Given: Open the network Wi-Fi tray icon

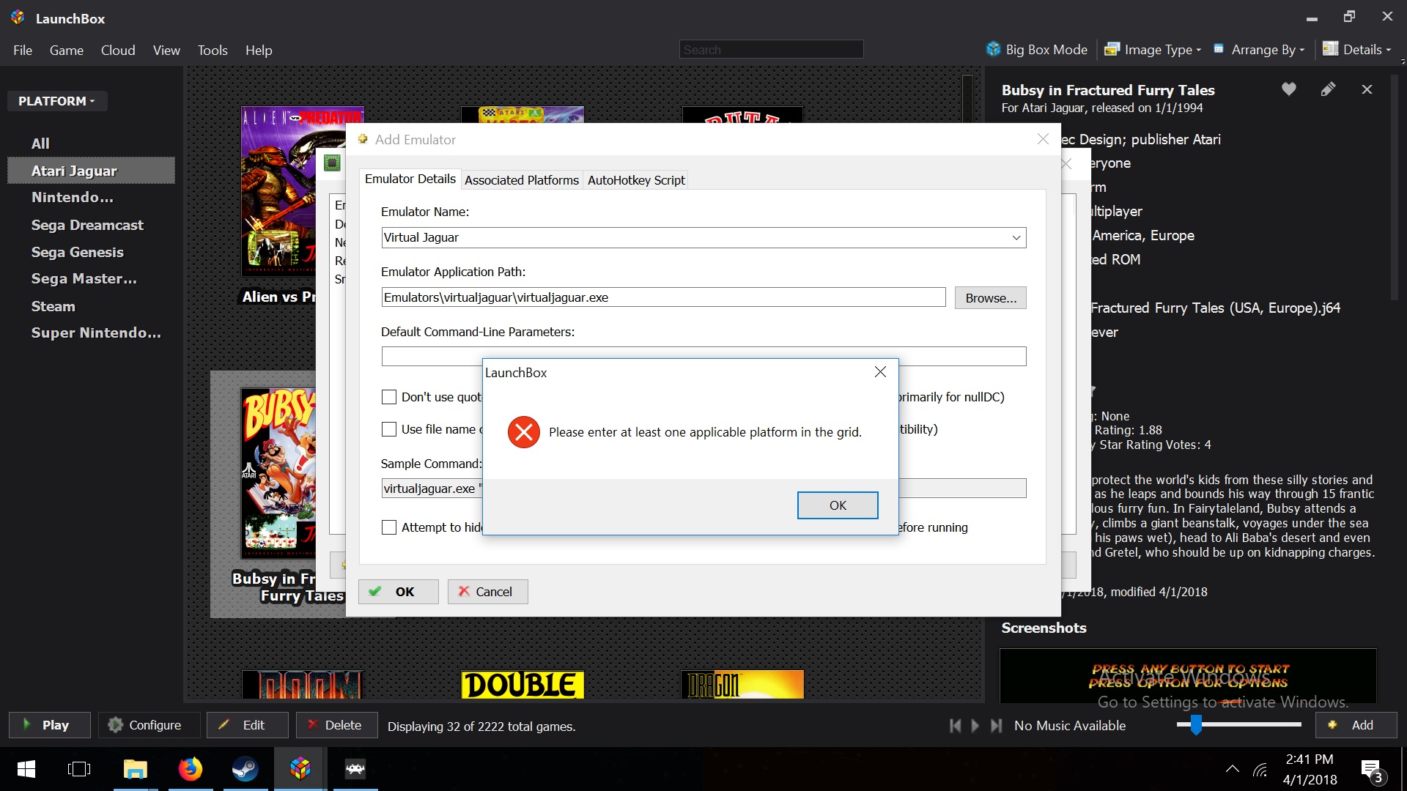Looking at the screenshot, I should coord(1260,769).
